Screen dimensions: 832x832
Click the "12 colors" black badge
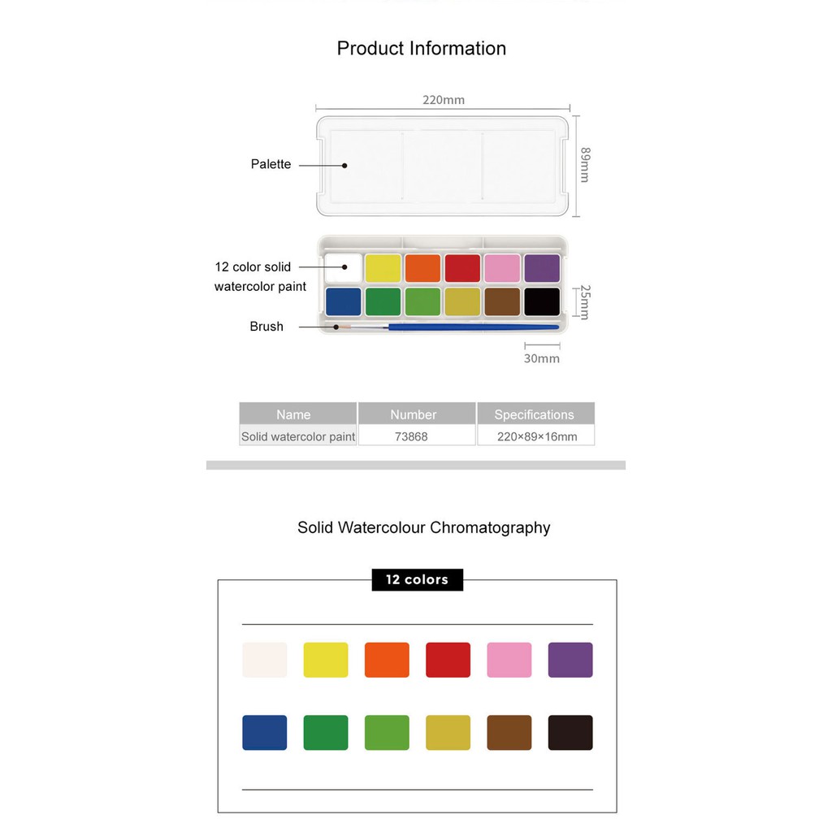(x=418, y=579)
